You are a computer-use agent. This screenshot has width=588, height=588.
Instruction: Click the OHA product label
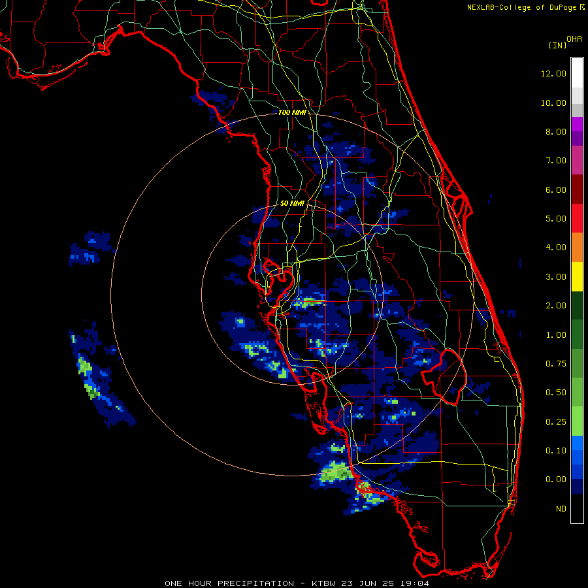pos(574,39)
